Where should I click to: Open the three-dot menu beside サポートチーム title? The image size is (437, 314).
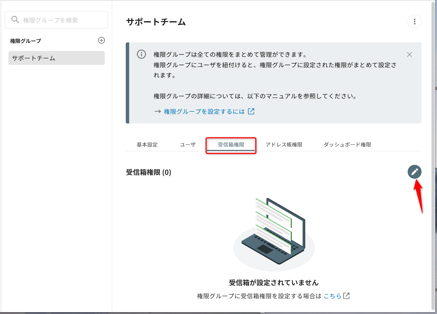[414, 22]
